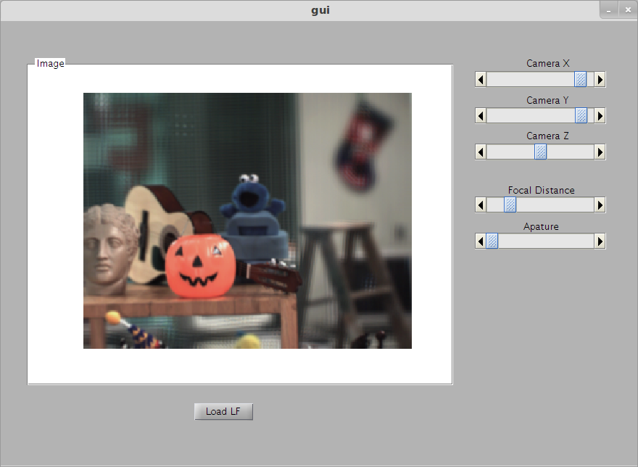Click the Camera X left arrow
638x467 pixels.
pos(481,79)
